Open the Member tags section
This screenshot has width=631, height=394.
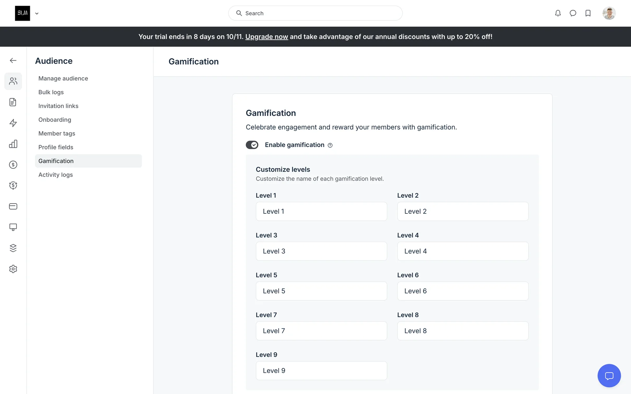click(x=57, y=134)
